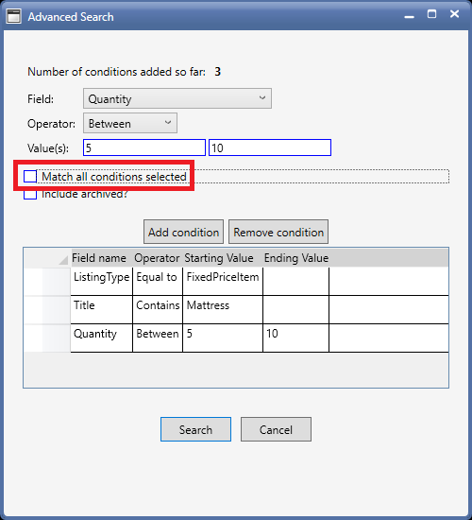
Task: Minimize the Advanced Search window
Action: (x=410, y=16)
